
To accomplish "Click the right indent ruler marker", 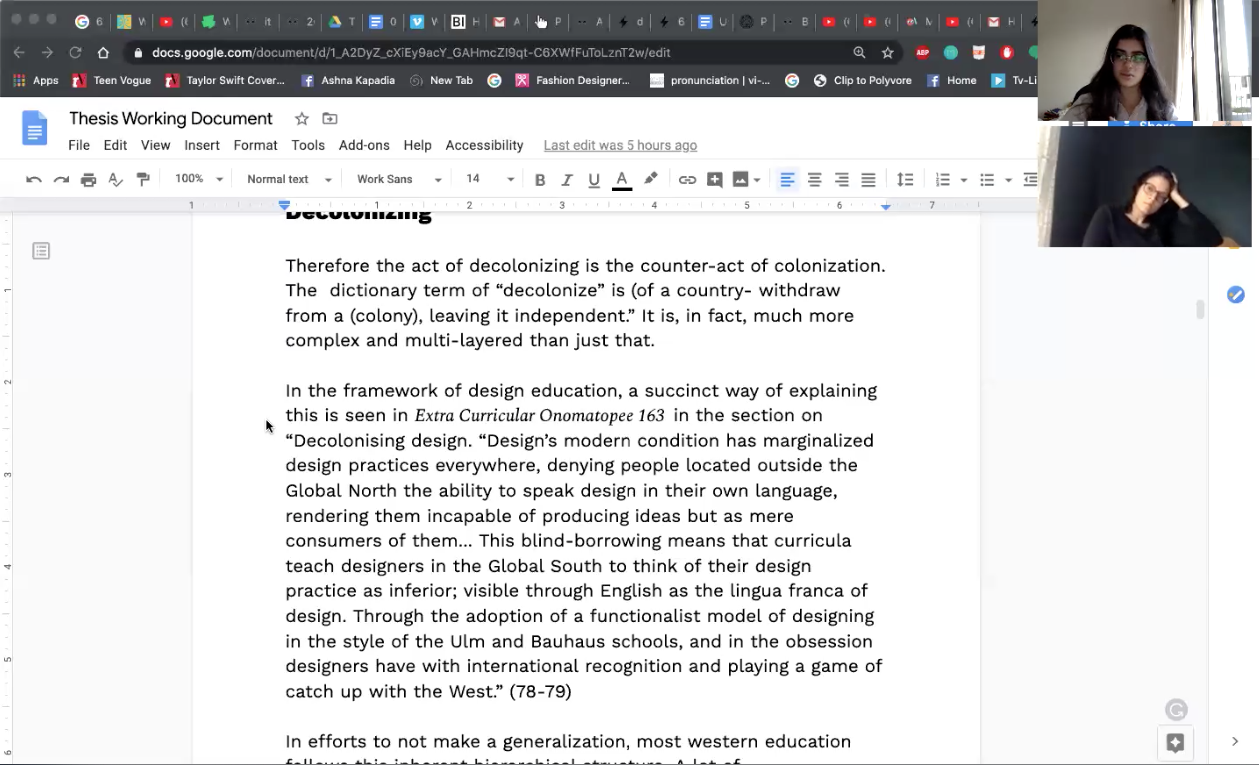I will click(885, 206).
